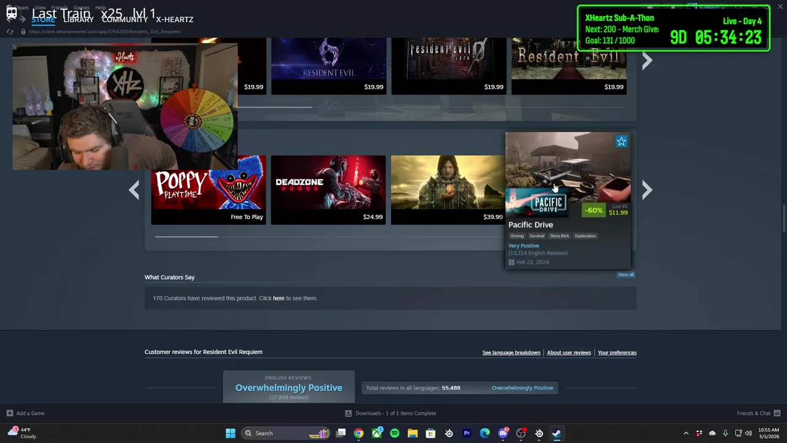Viewport: 787px width, 443px height.
Task: Open Task View on the taskbar
Action: pos(341,433)
